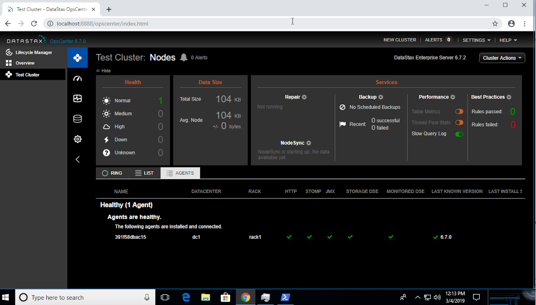Open the cluster settings gear in sidebar
Image resolution: width=536 pixels, height=305 pixels.
coord(77,139)
